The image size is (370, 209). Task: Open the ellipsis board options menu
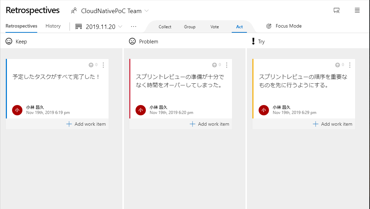click(x=133, y=26)
